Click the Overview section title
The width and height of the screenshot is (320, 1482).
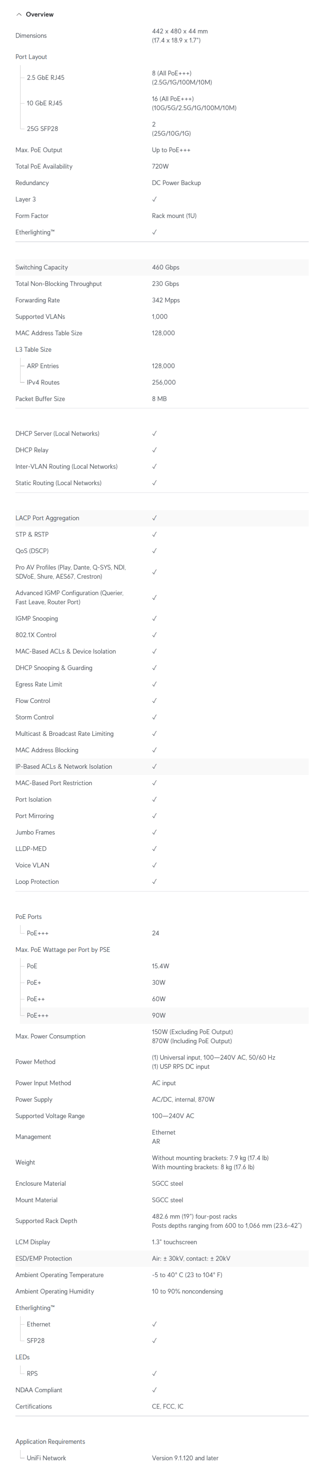pos(40,14)
